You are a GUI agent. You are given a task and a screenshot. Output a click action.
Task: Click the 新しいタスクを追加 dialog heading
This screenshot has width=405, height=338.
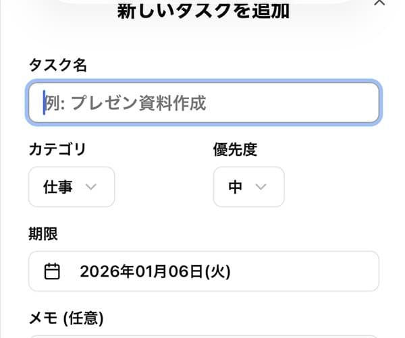203,11
